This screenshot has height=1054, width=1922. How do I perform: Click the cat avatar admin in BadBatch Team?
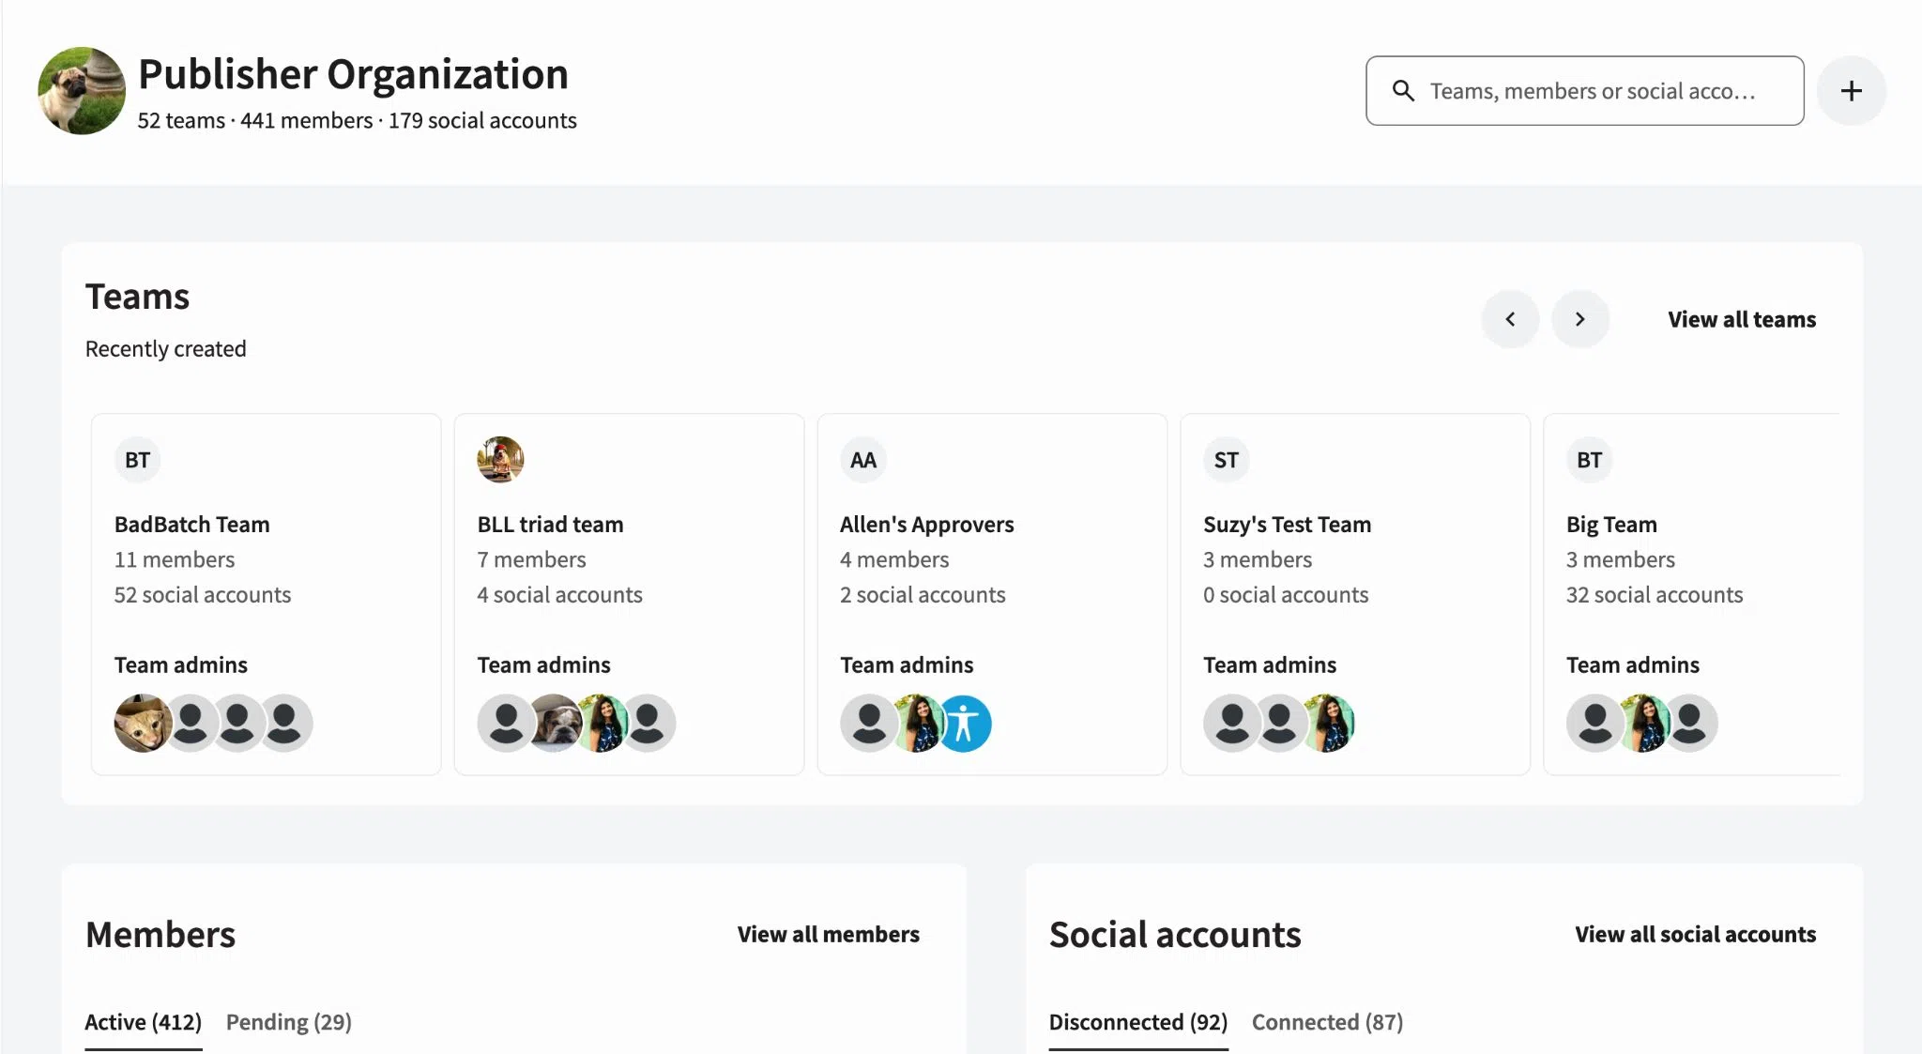click(143, 724)
